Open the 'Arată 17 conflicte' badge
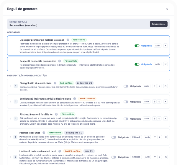 73,151
